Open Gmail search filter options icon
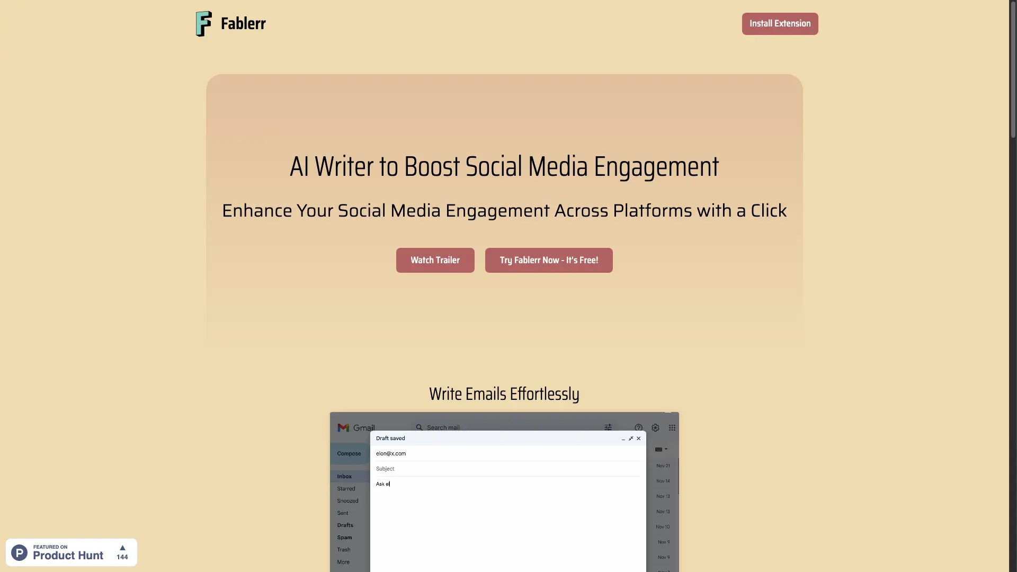 pyautogui.click(x=608, y=427)
